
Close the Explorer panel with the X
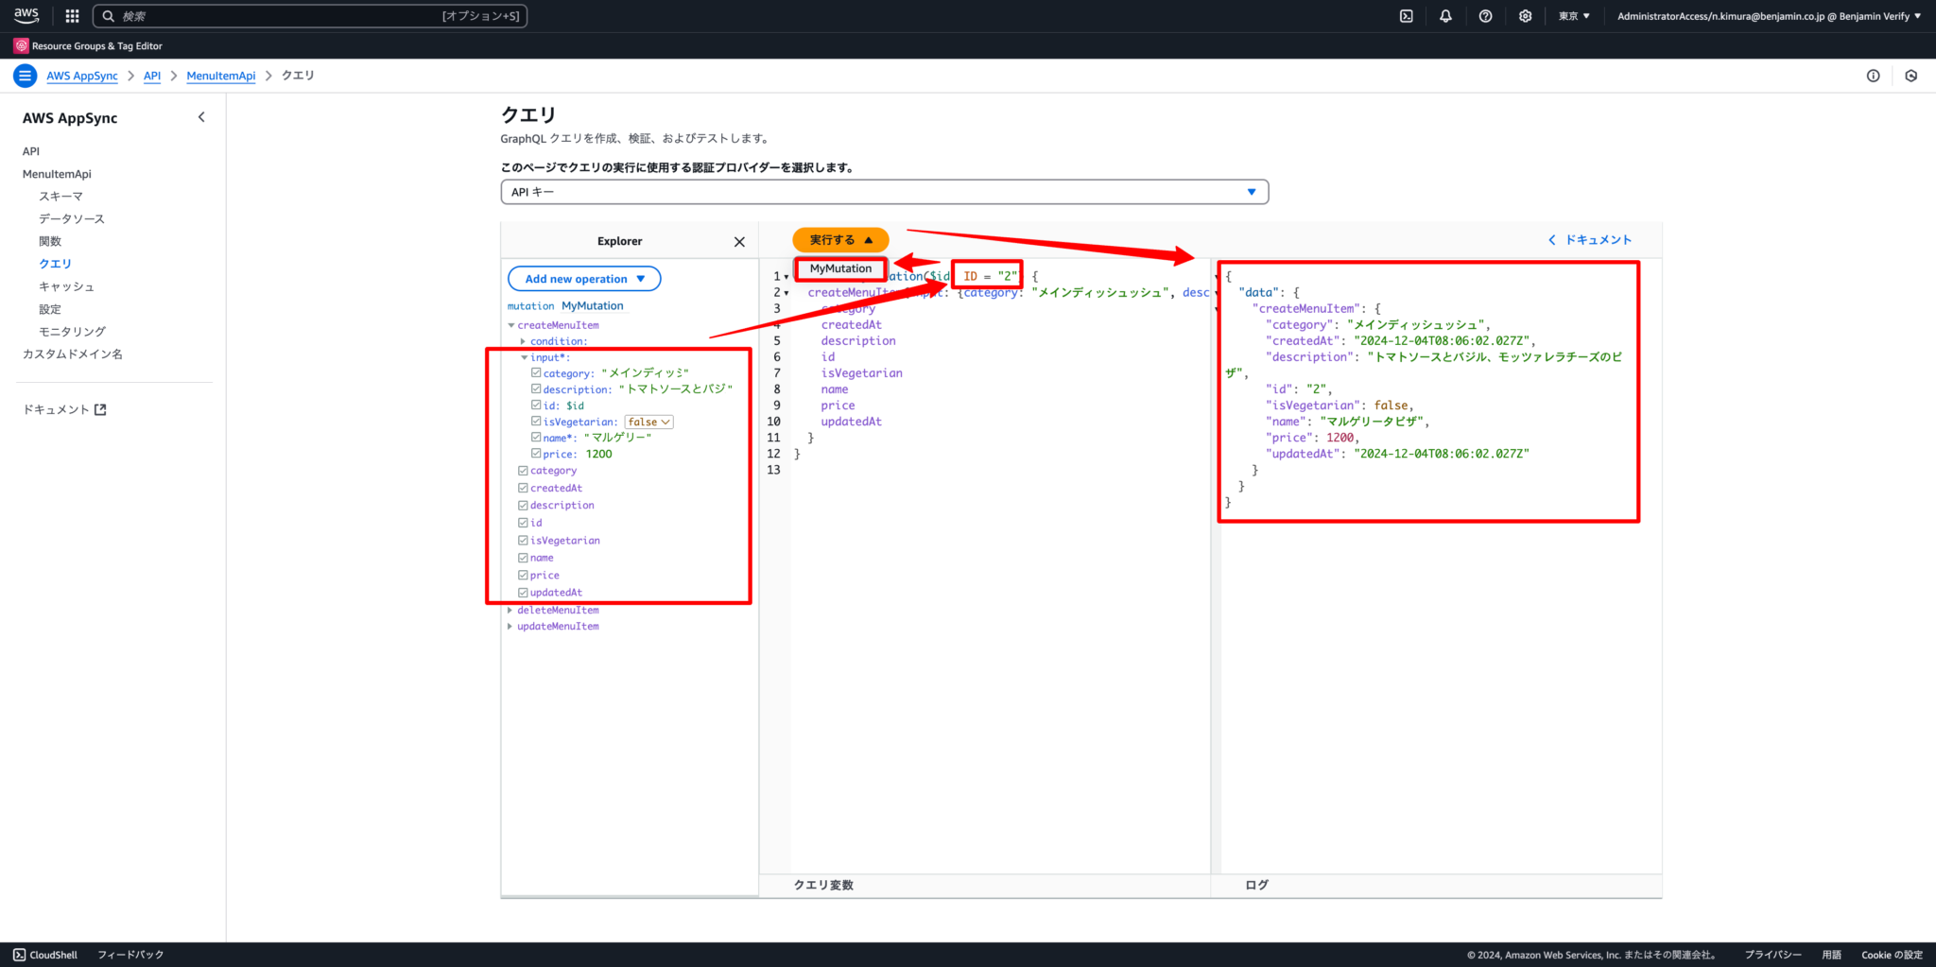739,242
